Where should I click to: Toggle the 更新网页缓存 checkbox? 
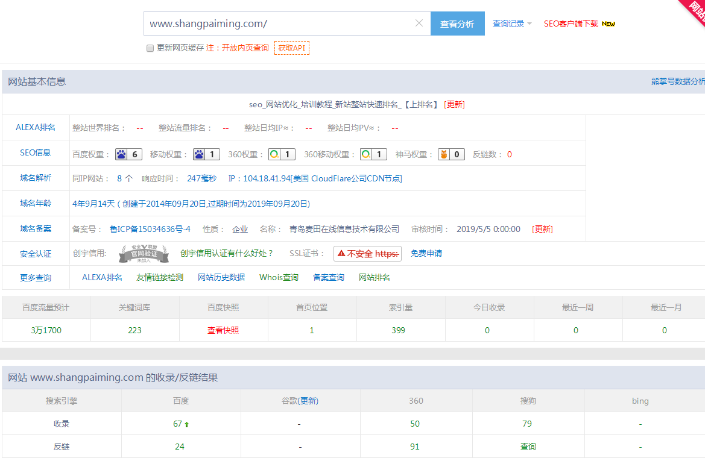pos(150,48)
